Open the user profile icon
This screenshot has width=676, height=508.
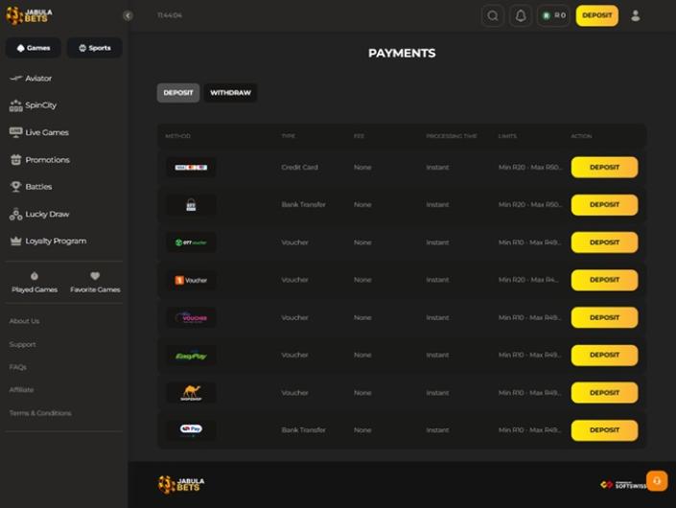point(635,15)
